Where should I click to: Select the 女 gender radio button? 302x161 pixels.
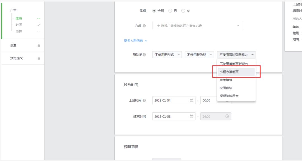pyautogui.click(x=183, y=11)
